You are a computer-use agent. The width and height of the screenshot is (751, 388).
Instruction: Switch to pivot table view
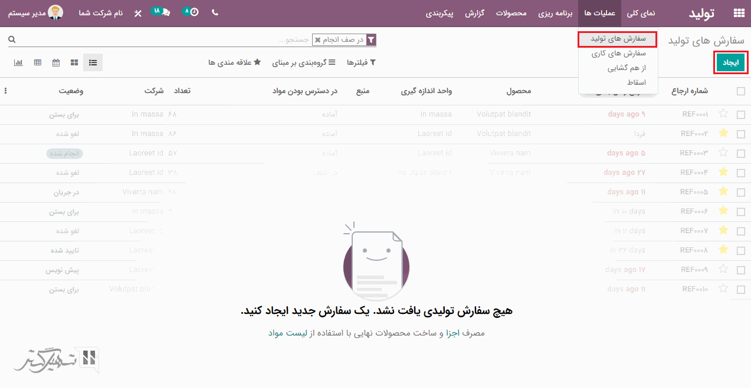[x=38, y=62]
